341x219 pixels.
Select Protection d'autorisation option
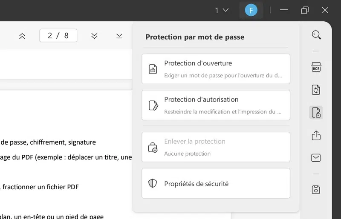pos(216,105)
